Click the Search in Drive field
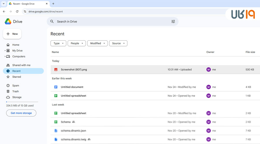 click(x=110, y=22)
